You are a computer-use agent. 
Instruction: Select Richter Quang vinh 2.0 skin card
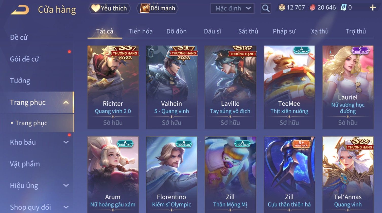113,87
